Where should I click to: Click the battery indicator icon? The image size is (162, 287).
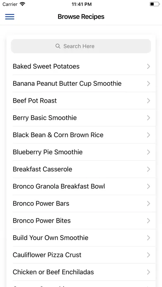point(155,4)
